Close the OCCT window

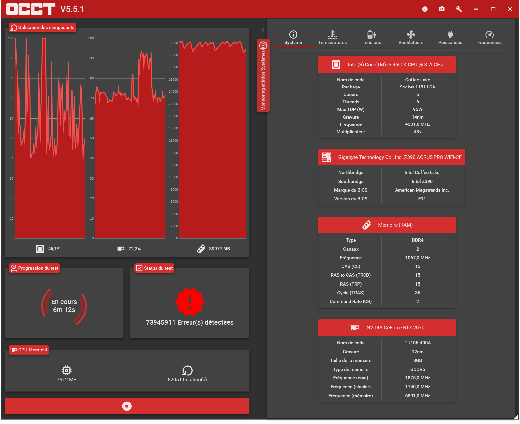[x=510, y=9]
